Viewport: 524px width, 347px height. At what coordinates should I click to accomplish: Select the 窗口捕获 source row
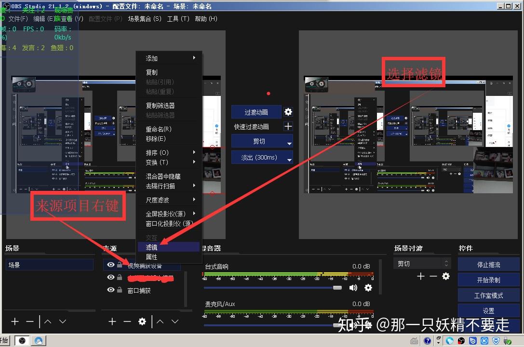click(x=142, y=290)
